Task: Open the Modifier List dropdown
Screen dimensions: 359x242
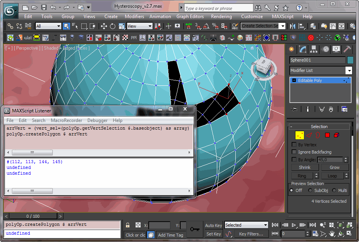Action: click(x=349, y=70)
